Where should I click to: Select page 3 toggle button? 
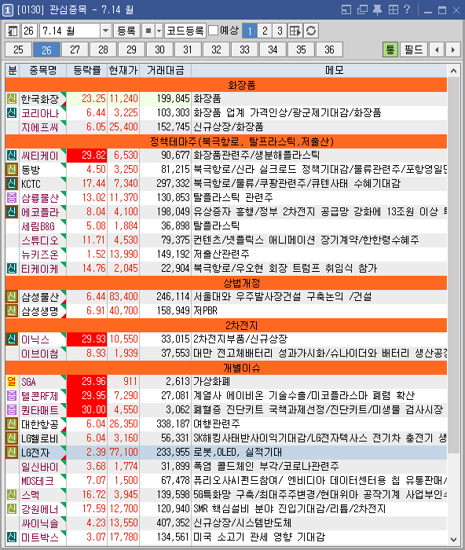click(x=280, y=31)
